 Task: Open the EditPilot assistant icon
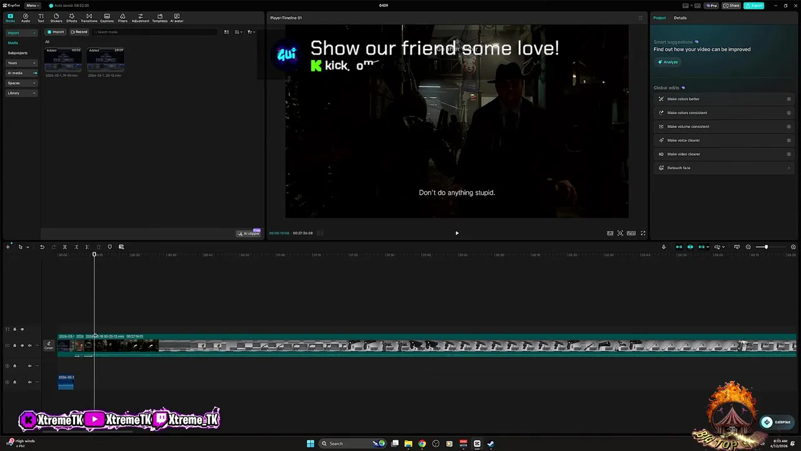[767, 422]
